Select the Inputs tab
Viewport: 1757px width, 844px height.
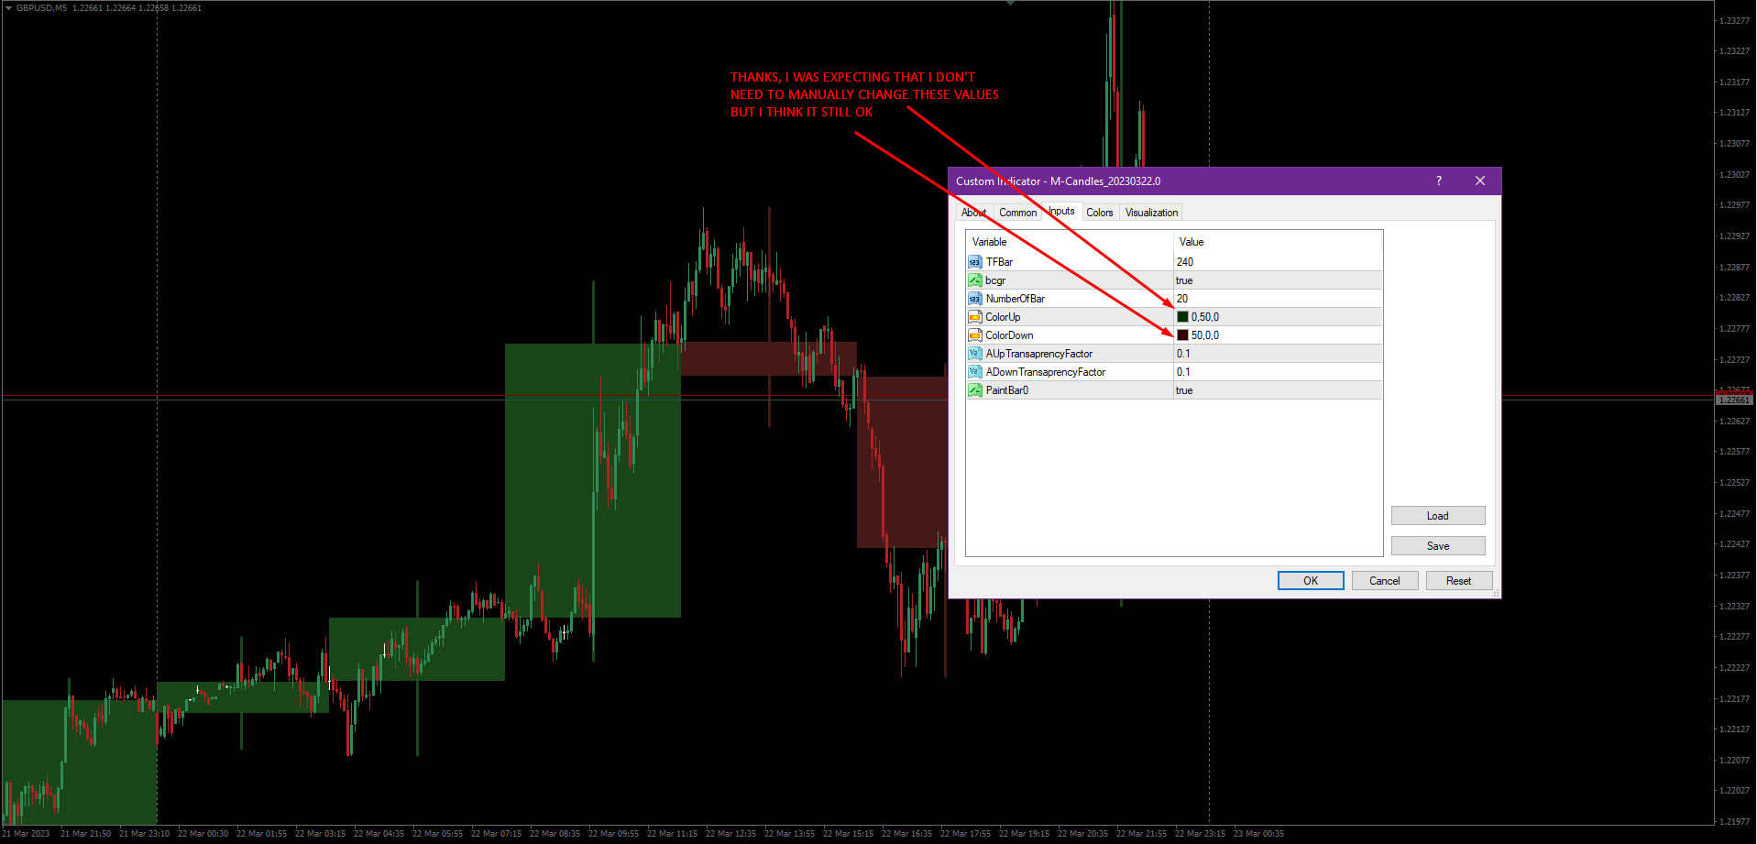point(1061,211)
